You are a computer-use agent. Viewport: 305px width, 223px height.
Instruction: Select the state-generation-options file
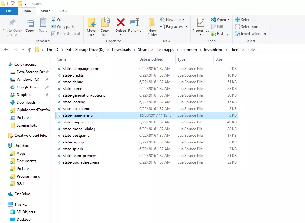(x=147, y=95)
